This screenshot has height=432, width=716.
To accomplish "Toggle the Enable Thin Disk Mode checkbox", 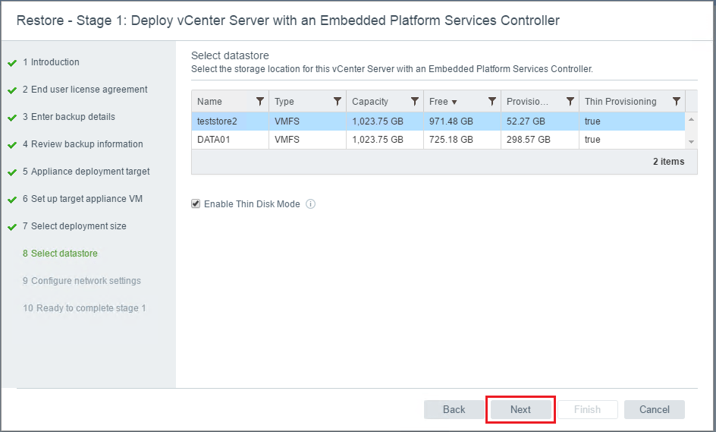I will pyautogui.click(x=196, y=204).
